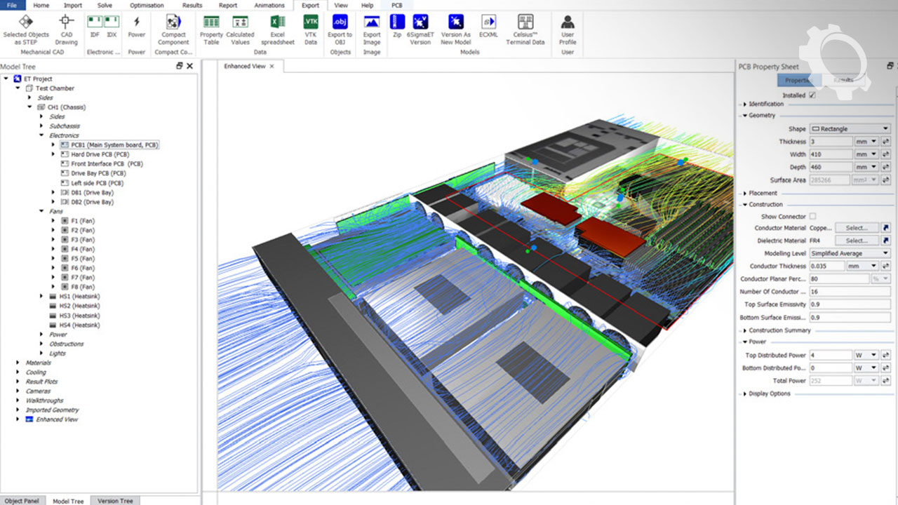The image size is (898, 505).
Task: Click the Export Image icon
Action: pyautogui.click(x=372, y=22)
